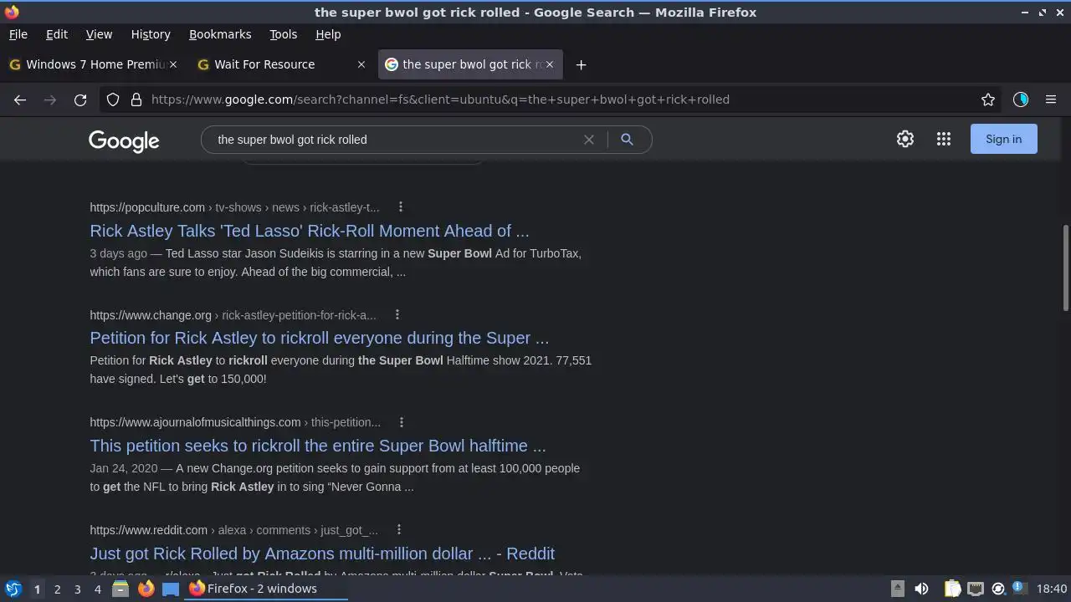Open more options for popculture.com result

point(401,207)
